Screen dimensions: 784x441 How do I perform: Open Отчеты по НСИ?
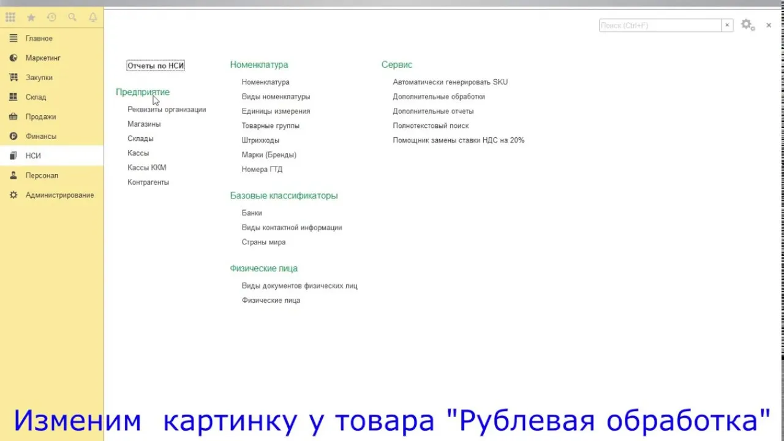(156, 66)
